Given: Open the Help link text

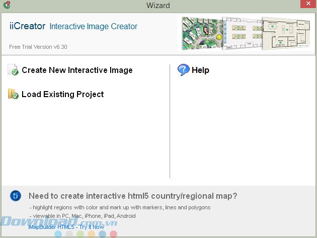Looking at the screenshot, I should (200, 70).
